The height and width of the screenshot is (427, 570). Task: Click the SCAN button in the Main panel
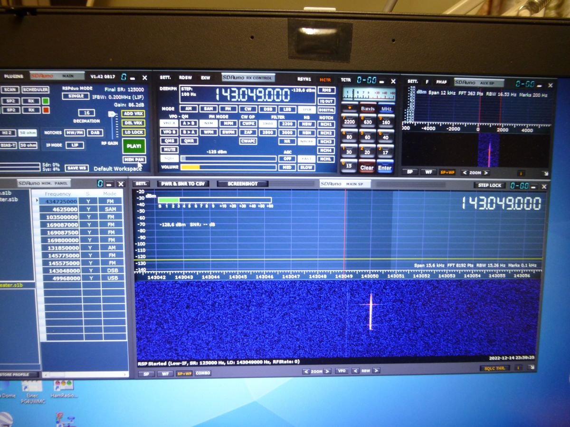pyautogui.click(x=9, y=89)
